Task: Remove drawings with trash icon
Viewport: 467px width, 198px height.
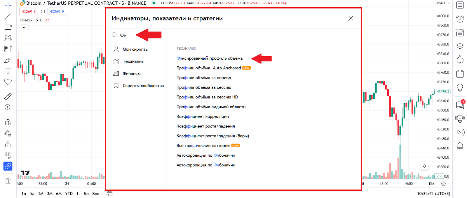Action: tap(8, 181)
